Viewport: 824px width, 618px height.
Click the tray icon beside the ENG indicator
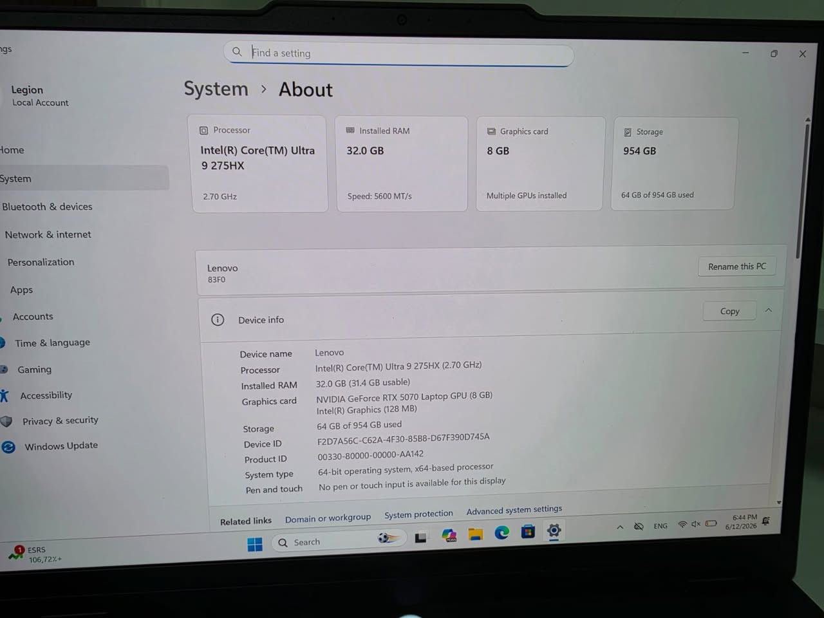pos(639,526)
